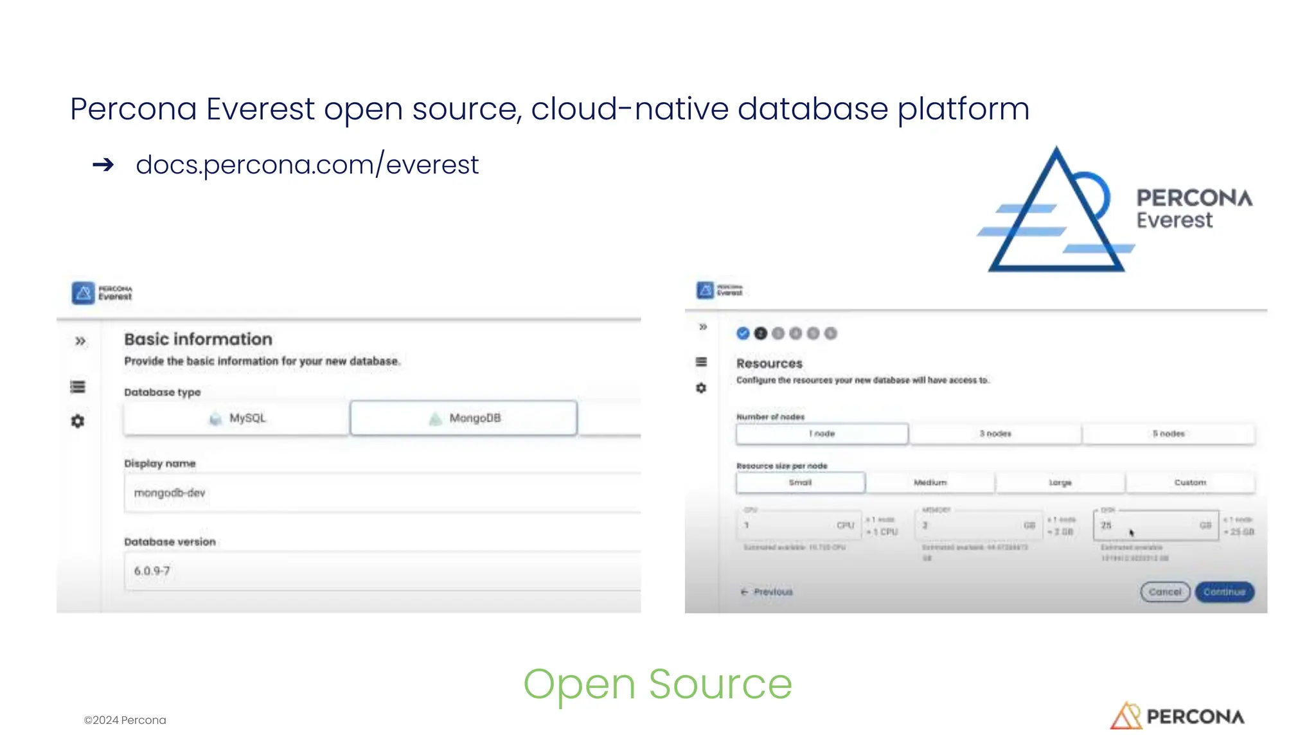
Task: Choose the 5 nodes option
Action: 1169,434
